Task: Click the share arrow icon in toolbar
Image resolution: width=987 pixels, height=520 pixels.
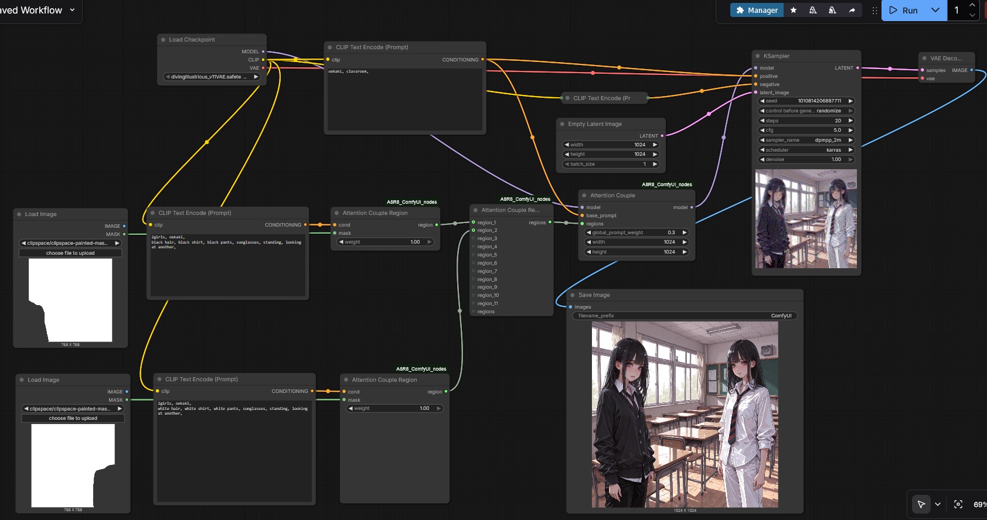Action: [x=852, y=10]
